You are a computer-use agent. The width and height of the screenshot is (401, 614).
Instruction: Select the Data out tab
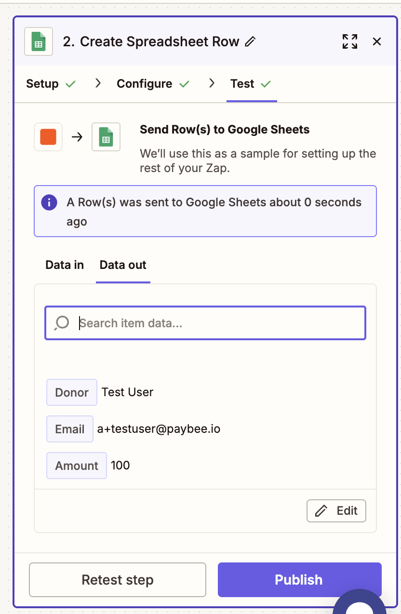click(x=123, y=265)
